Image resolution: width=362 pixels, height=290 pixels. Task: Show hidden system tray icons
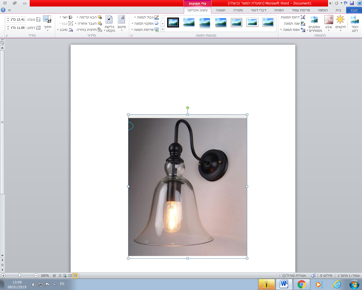[55, 285]
